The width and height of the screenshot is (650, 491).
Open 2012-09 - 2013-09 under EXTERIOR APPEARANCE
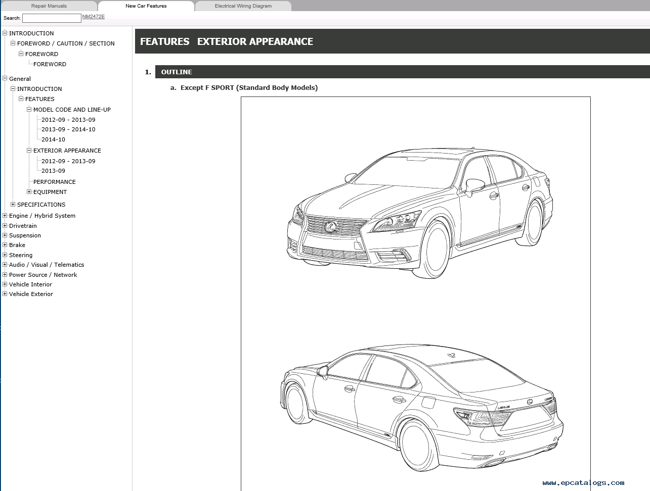pyautogui.click(x=68, y=161)
